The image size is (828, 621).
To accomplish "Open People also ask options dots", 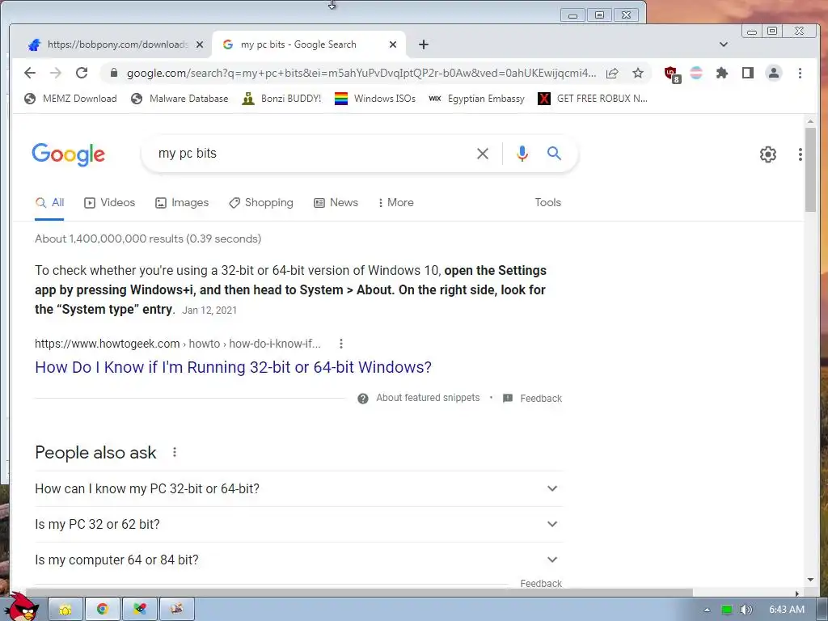I will [175, 453].
